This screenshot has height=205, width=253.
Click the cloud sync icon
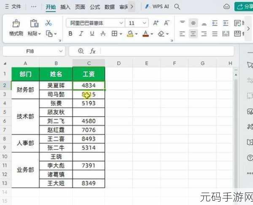(x=226, y=7)
